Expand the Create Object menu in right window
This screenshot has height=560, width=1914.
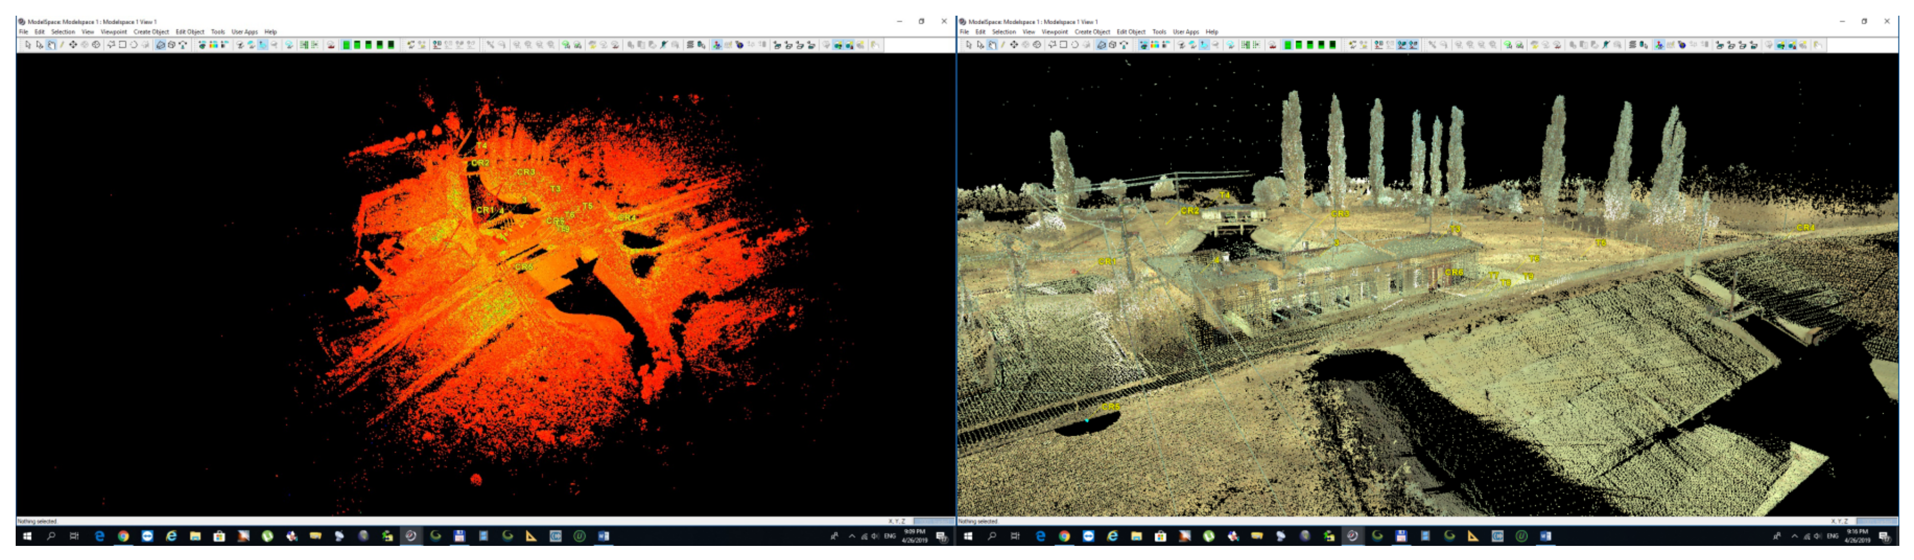(x=1091, y=32)
